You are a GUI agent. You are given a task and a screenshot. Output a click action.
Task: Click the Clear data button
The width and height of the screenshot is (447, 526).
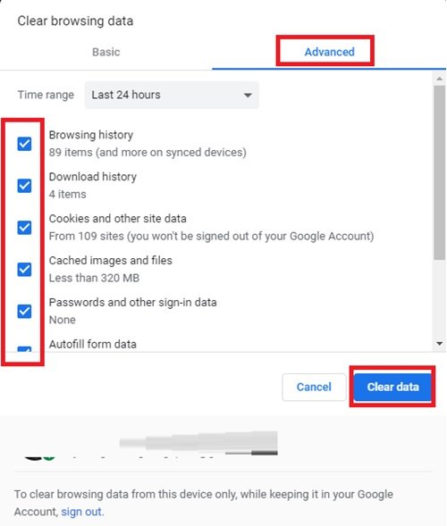(392, 387)
